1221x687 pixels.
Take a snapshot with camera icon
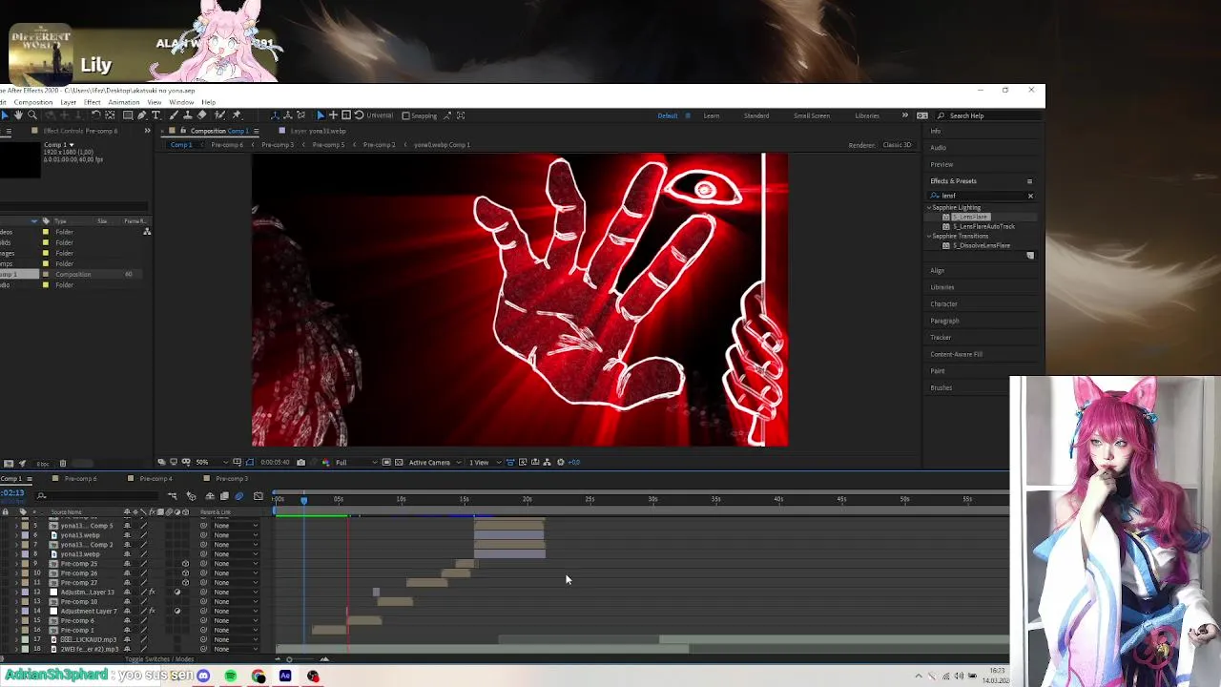[300, 462]
